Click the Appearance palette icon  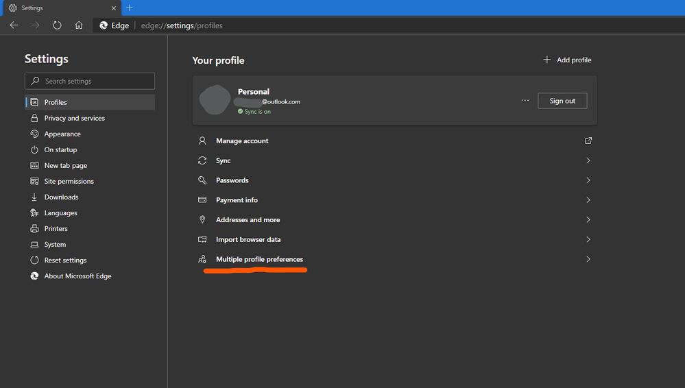[x=34, y=134]
